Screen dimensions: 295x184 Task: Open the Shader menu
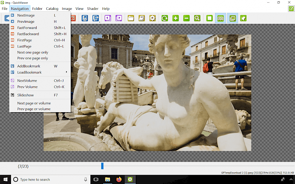click(92, 9)
